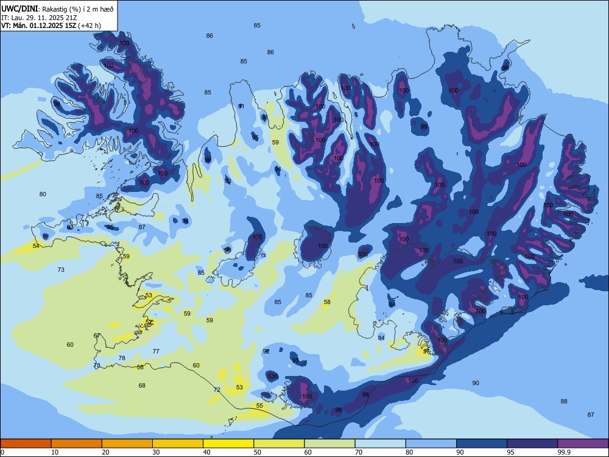Click the map value '68'
This screenshot has width=609, height=457.
click(x=142, y=386)
